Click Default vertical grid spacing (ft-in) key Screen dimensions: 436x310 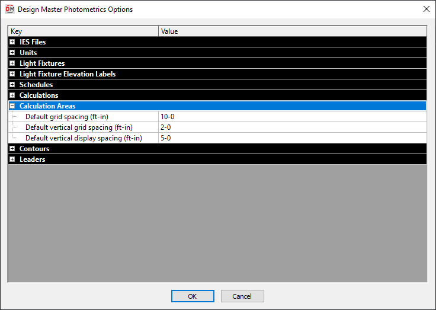point(79,127)
